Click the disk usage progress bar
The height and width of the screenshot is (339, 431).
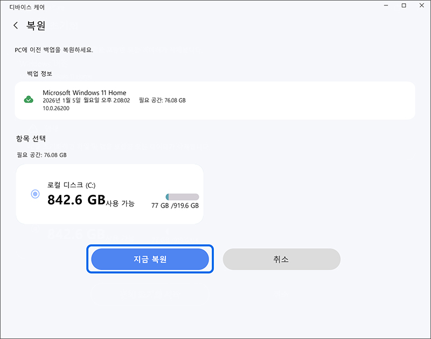[182, 196]
